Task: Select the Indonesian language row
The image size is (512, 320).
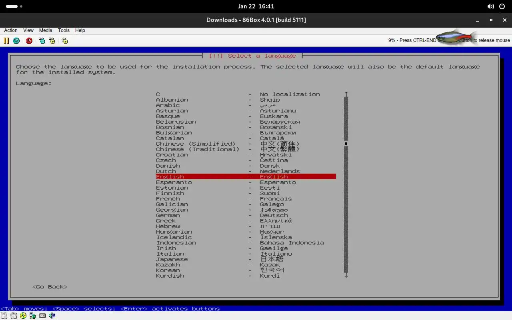Action: (246, 243)
